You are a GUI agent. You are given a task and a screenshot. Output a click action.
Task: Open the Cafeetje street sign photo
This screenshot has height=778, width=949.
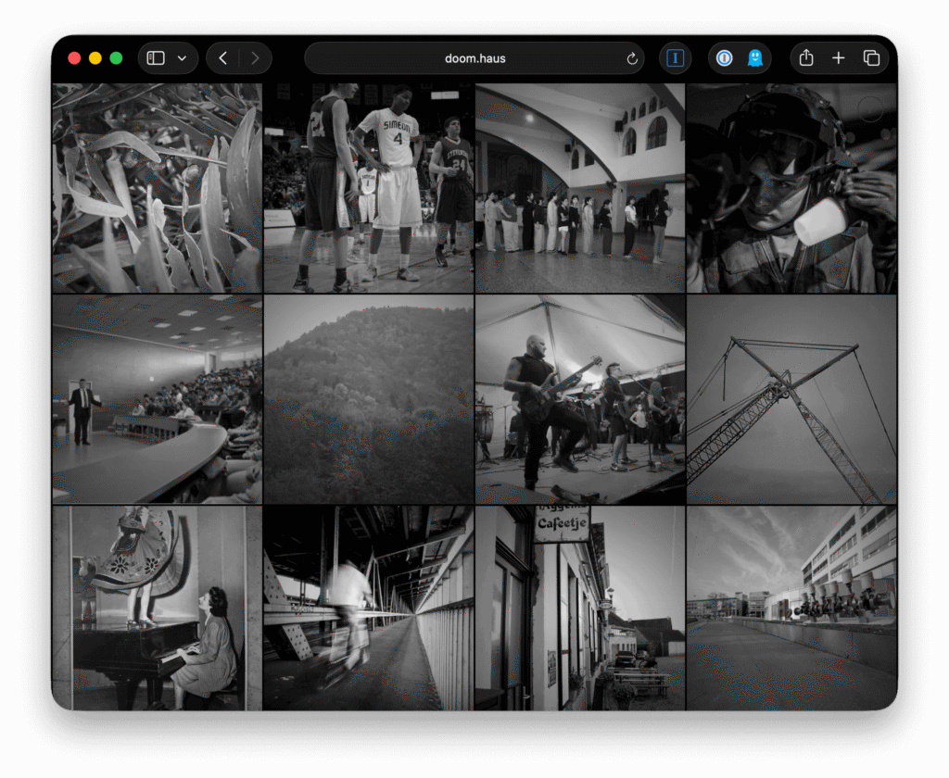[x=580, y=608]
